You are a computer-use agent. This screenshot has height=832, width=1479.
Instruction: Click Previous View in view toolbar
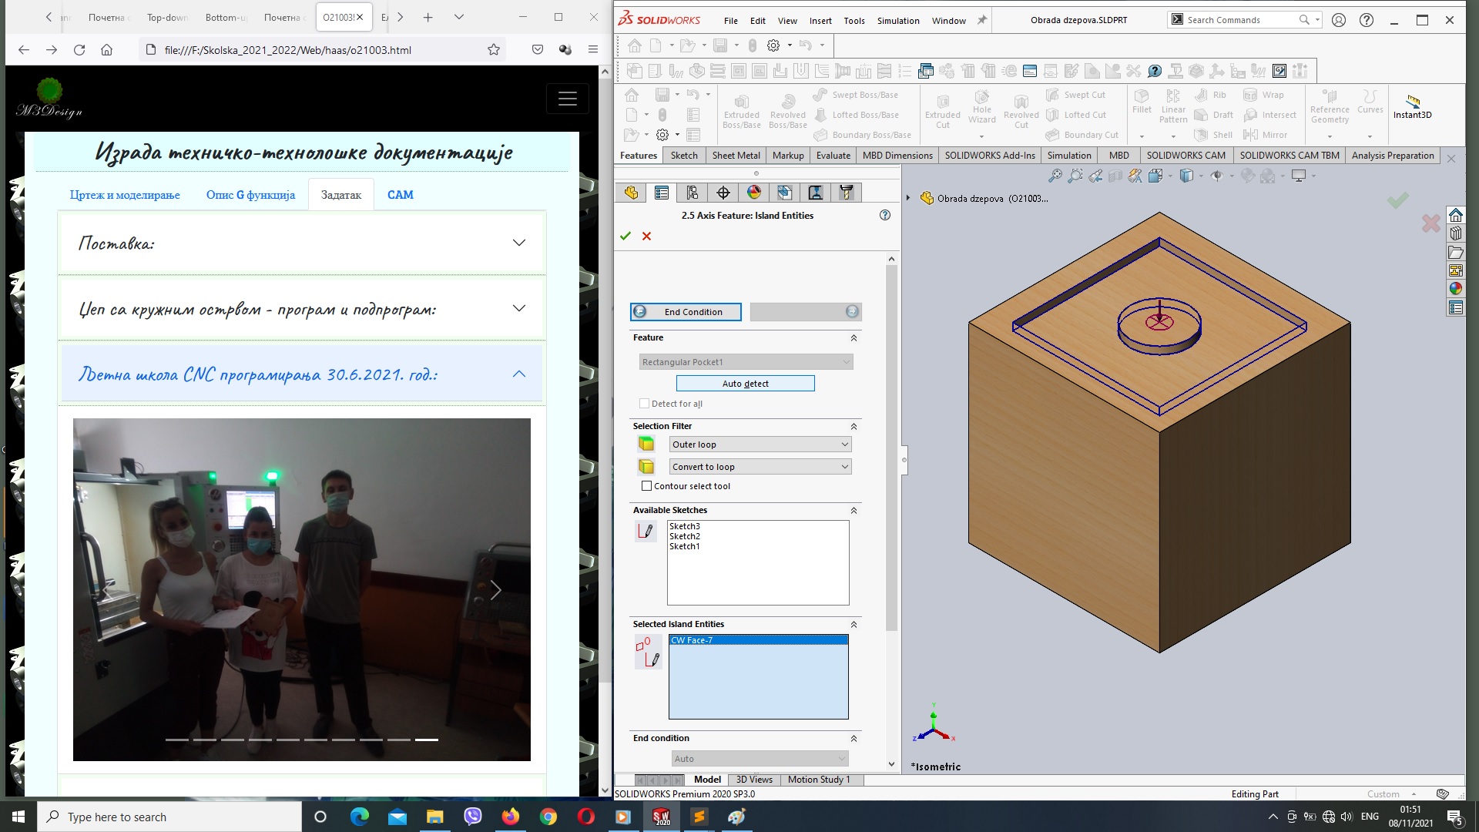pos(1095,176)
